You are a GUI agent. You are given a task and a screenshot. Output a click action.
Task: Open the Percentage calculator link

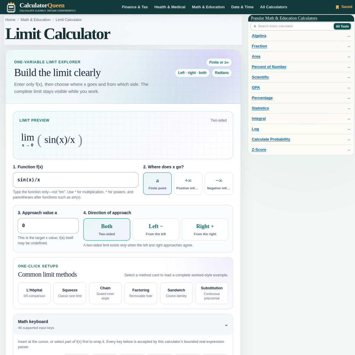click(x=262, y=98)
